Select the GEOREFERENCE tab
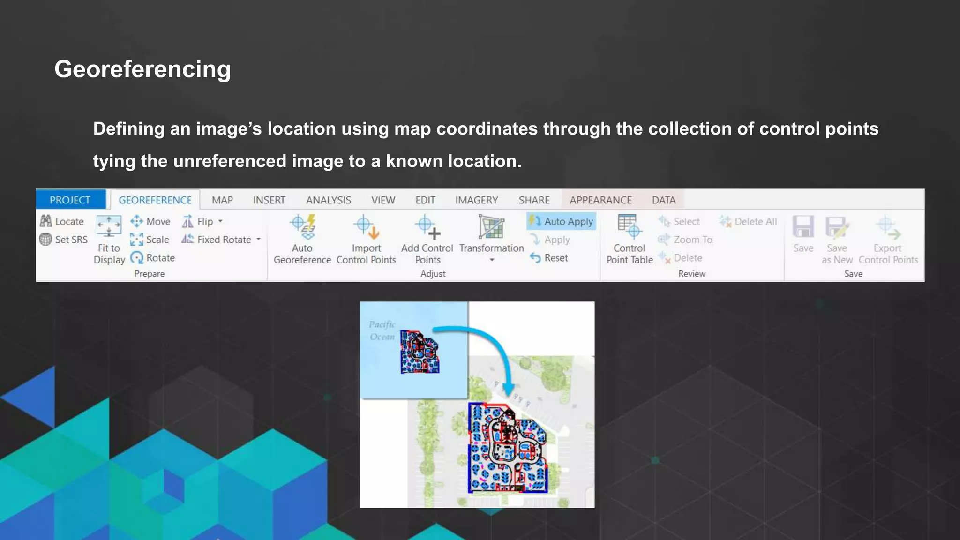 (x=155, y=200)
